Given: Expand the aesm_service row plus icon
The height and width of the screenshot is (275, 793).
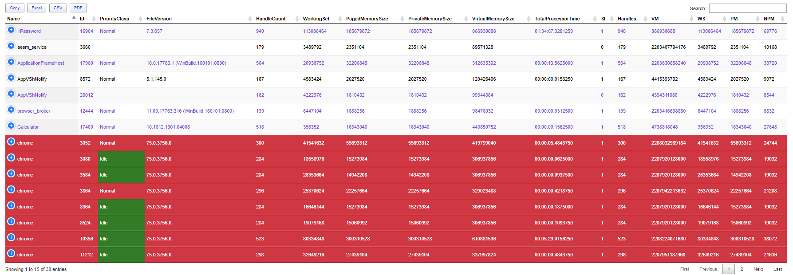Looking at the screenshot, I should tap(11, 46).
